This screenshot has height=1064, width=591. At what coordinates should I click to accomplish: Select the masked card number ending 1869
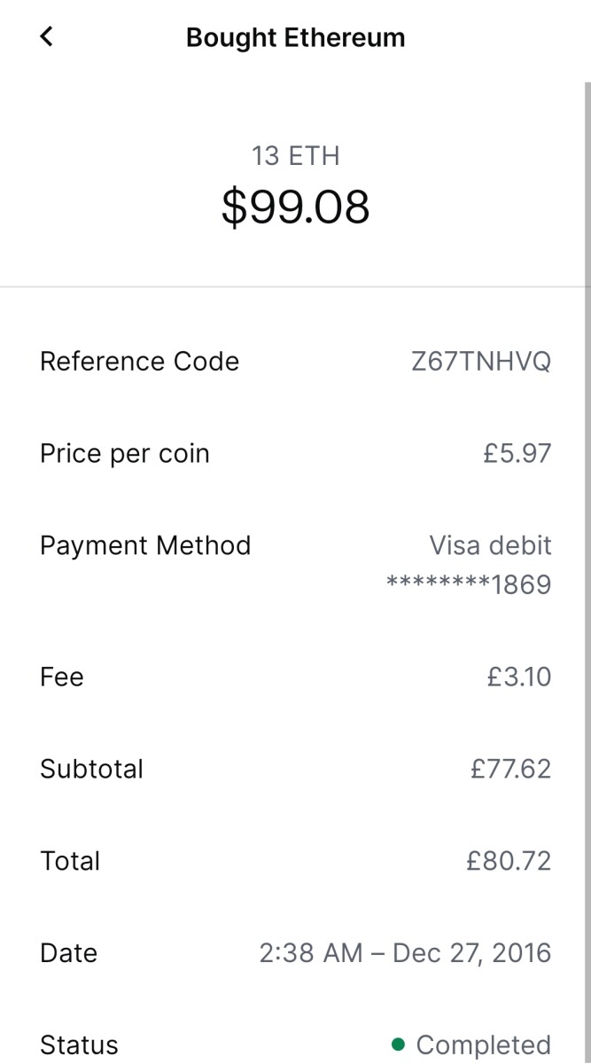(469, 584)
